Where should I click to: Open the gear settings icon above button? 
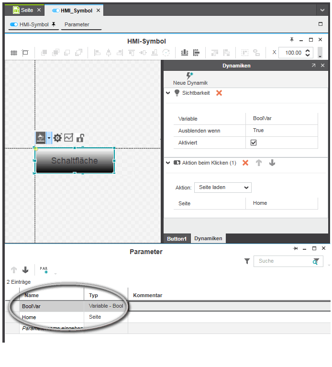coord(57,138)
